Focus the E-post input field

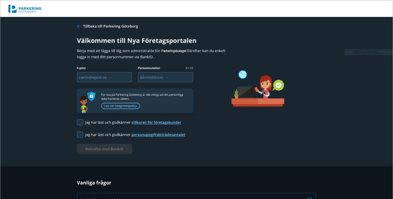click(x=104, y=77)
